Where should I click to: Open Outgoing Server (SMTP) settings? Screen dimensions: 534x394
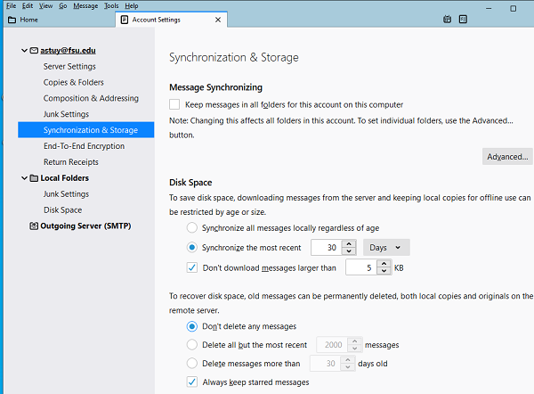coord(85,226)
